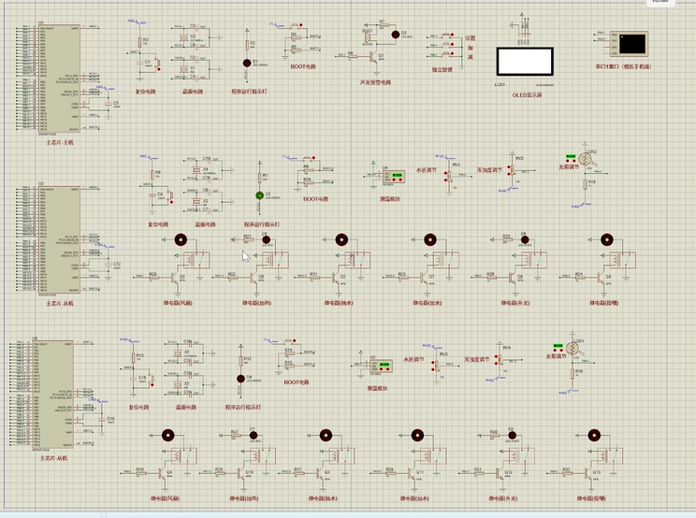The image size is (696, 518).
Task: Select the fan motor above transistor Q5
Action: click(181, 240)
